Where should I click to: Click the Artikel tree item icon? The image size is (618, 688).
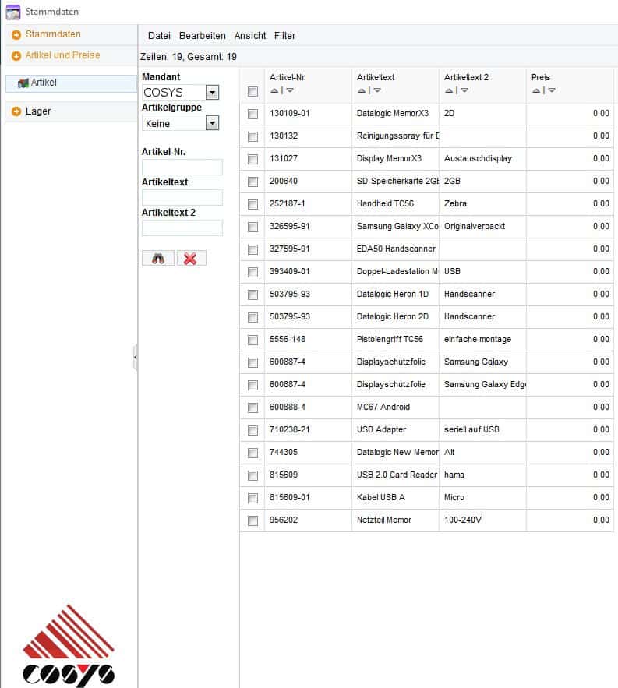23,83
